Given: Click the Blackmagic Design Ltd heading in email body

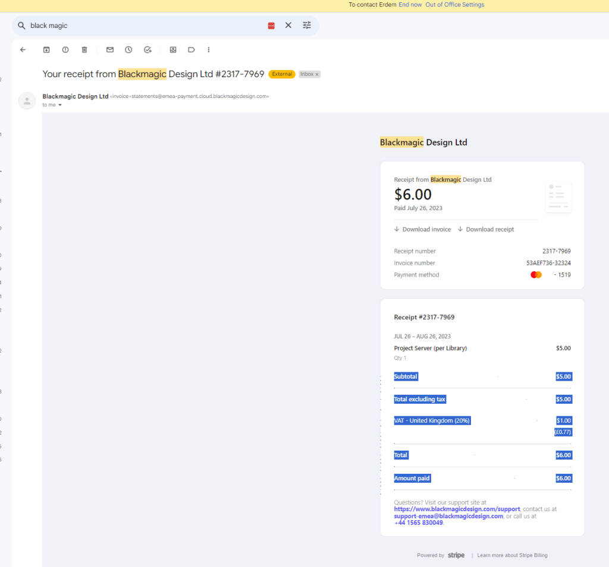Looking at the screenshot, I should point(423,142).
